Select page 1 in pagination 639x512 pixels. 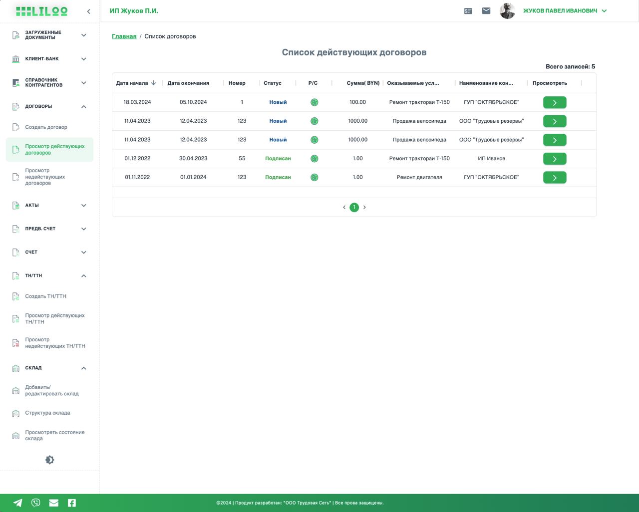click(354, 207)
